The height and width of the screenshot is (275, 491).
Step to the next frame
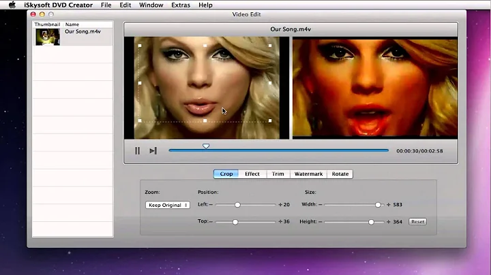coord(153,151)
